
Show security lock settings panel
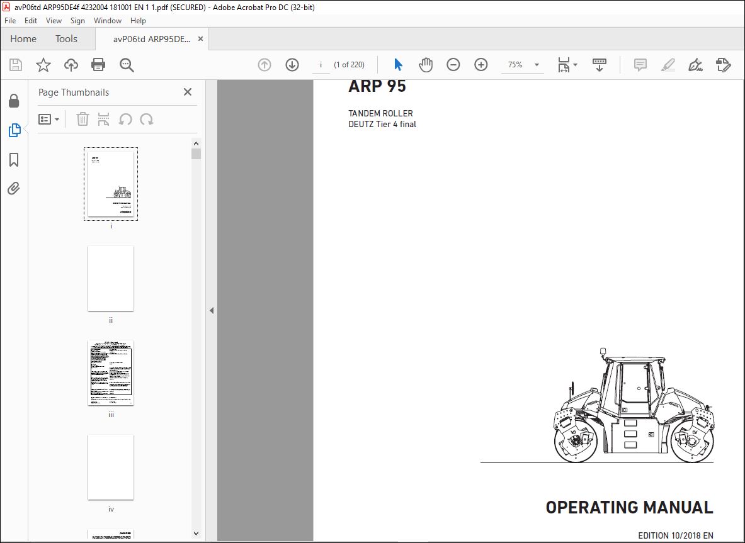pyautogui.click(x=14, y=101)
